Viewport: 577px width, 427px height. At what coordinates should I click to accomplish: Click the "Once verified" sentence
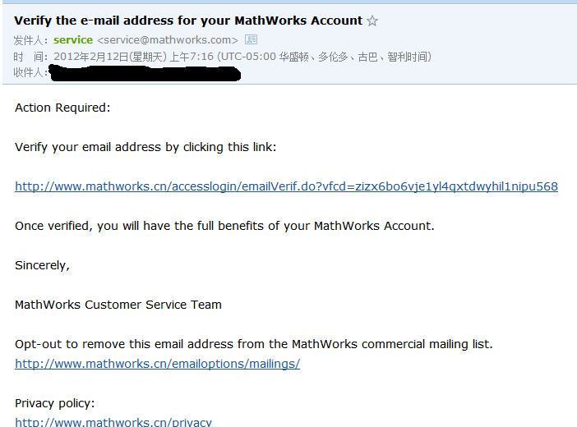(x=224, y=226)
